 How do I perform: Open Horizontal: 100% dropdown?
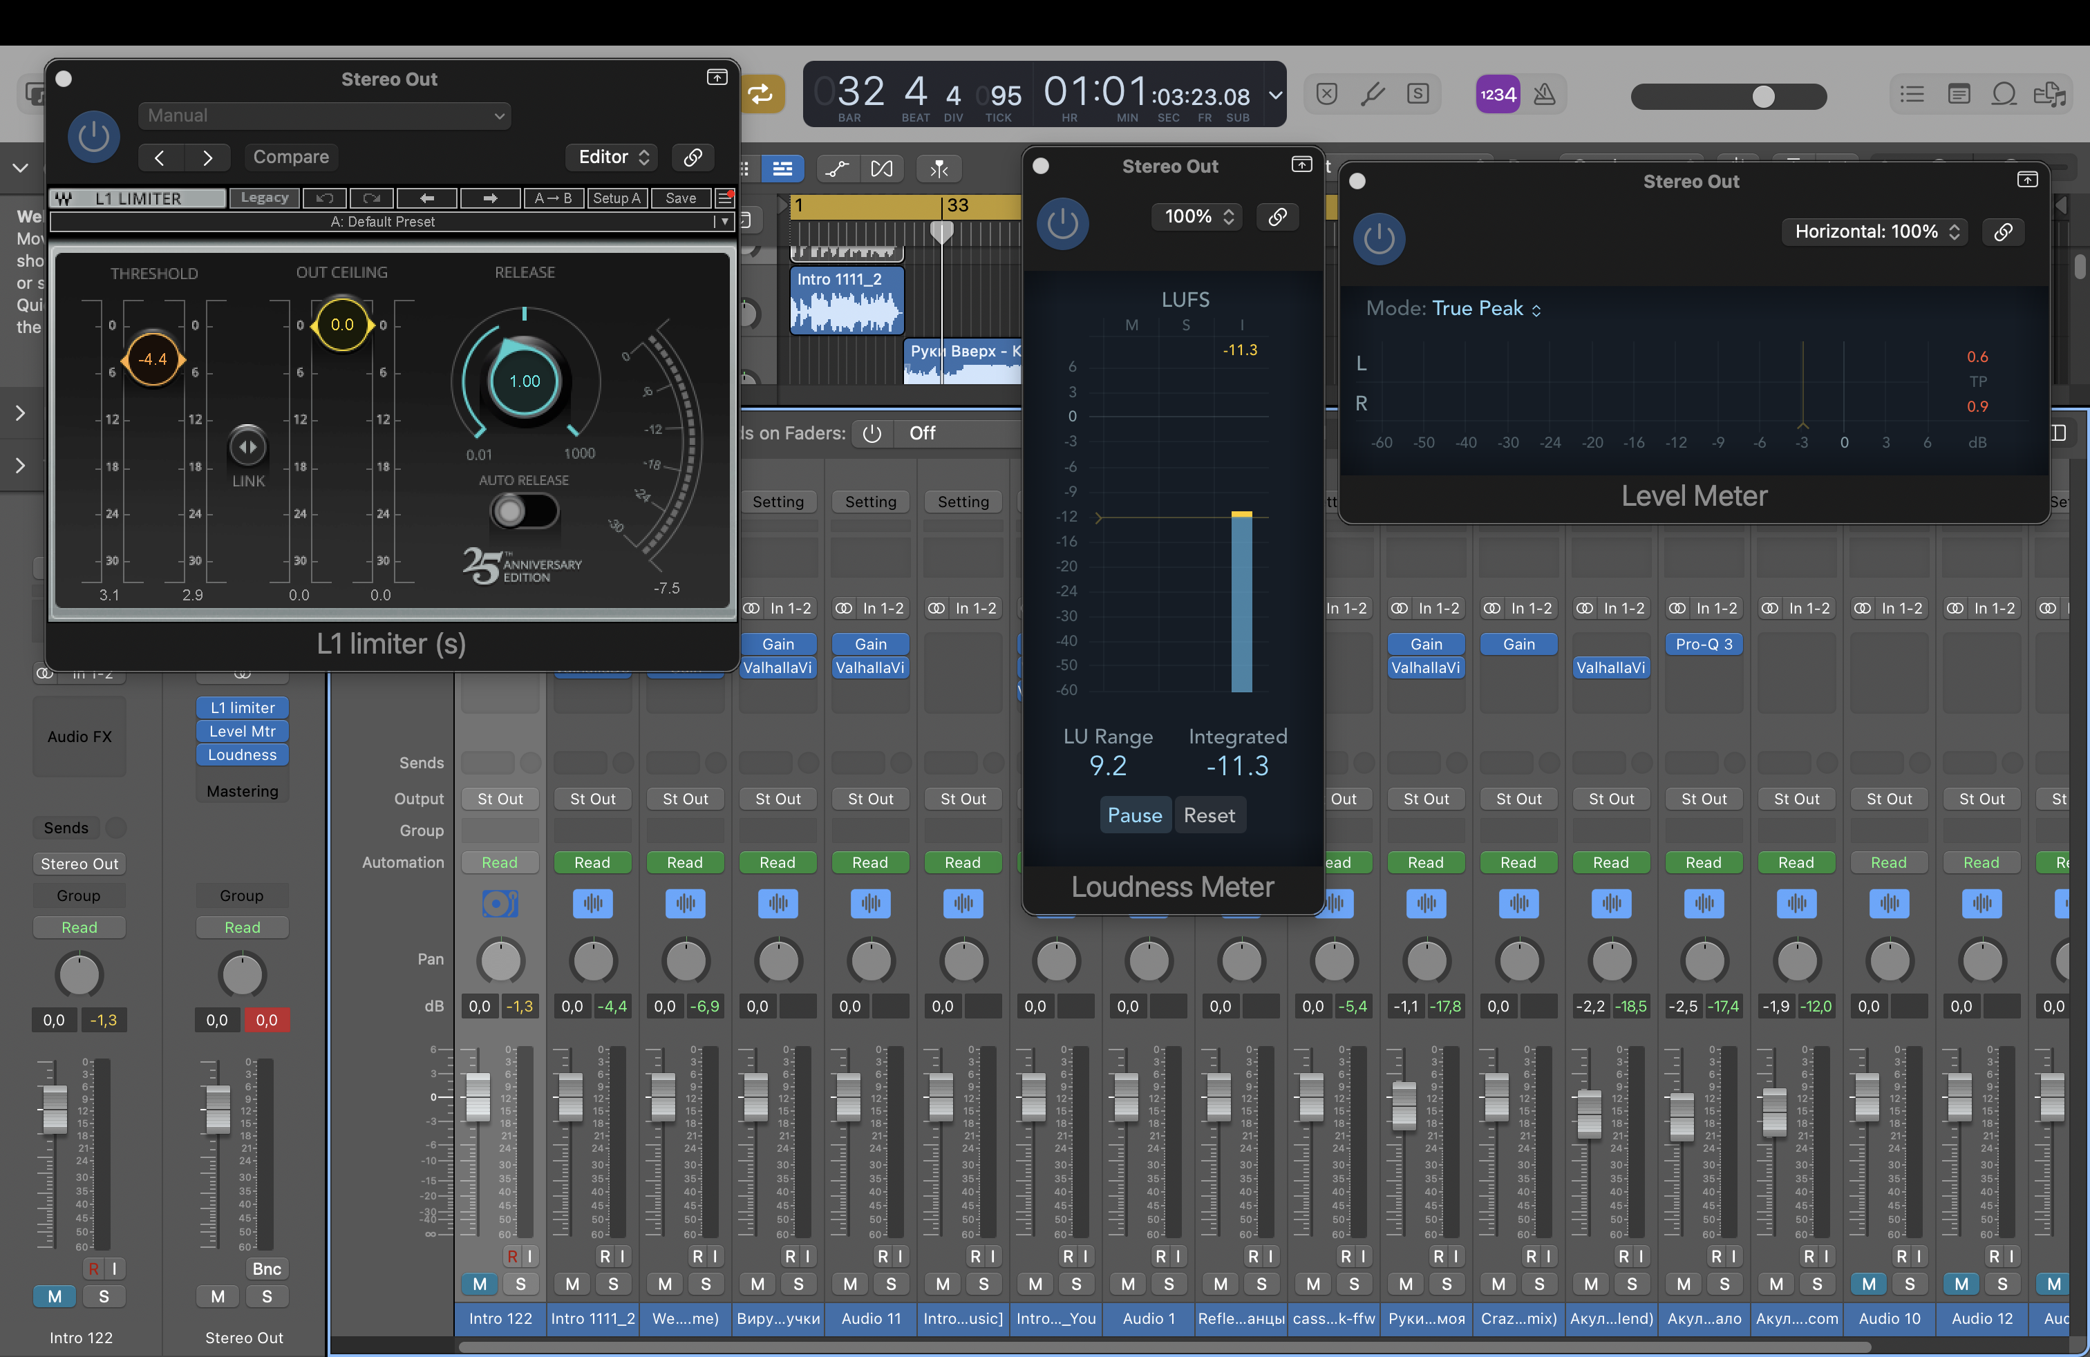tap(1875, 231)
